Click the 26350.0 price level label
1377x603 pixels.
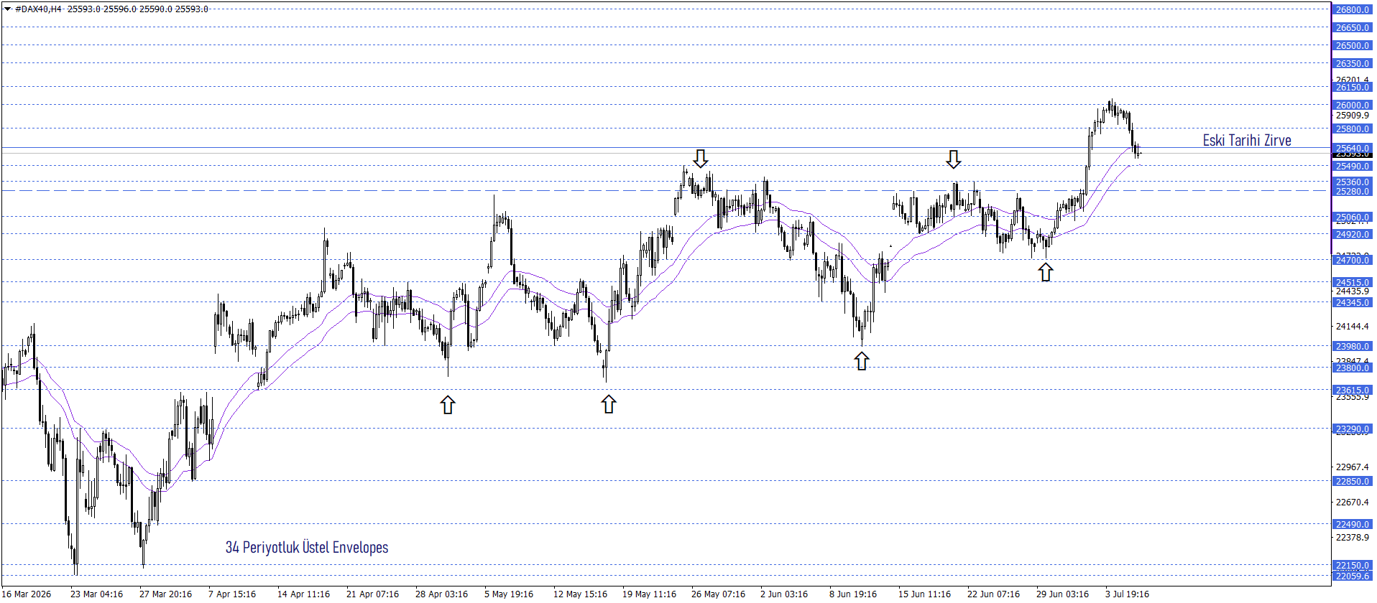click(x=1352, y=63)
